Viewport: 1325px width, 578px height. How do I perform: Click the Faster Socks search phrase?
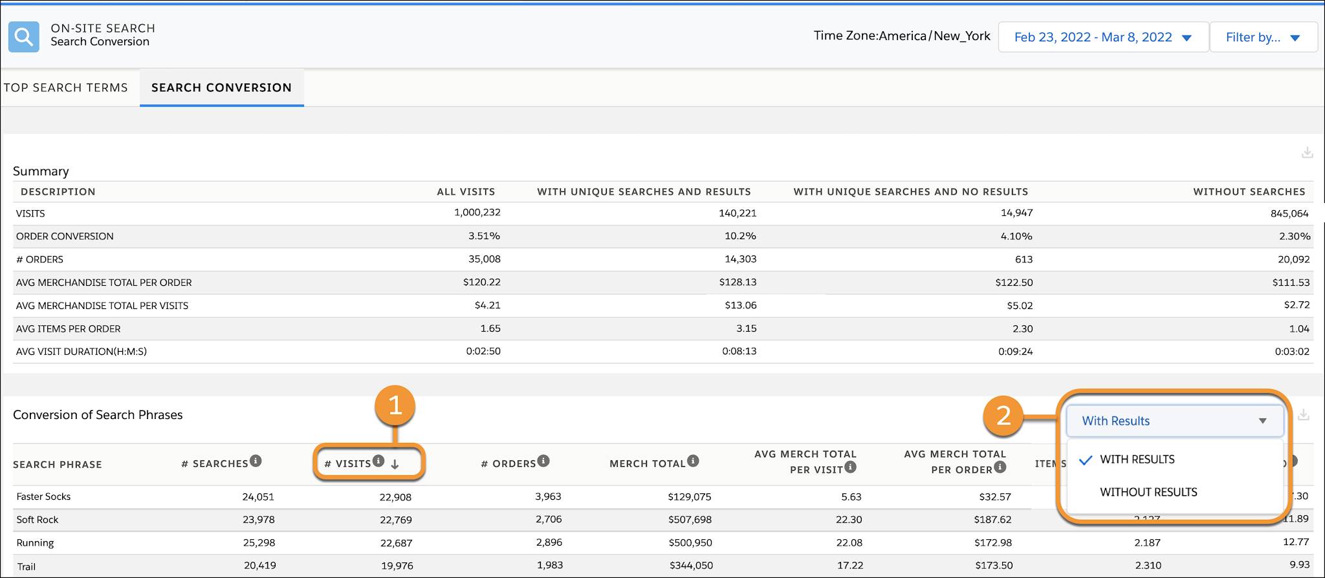(x=43, y=497)
